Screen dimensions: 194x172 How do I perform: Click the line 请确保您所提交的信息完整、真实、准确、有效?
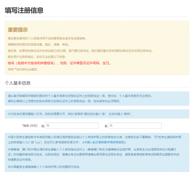point(38,44)
